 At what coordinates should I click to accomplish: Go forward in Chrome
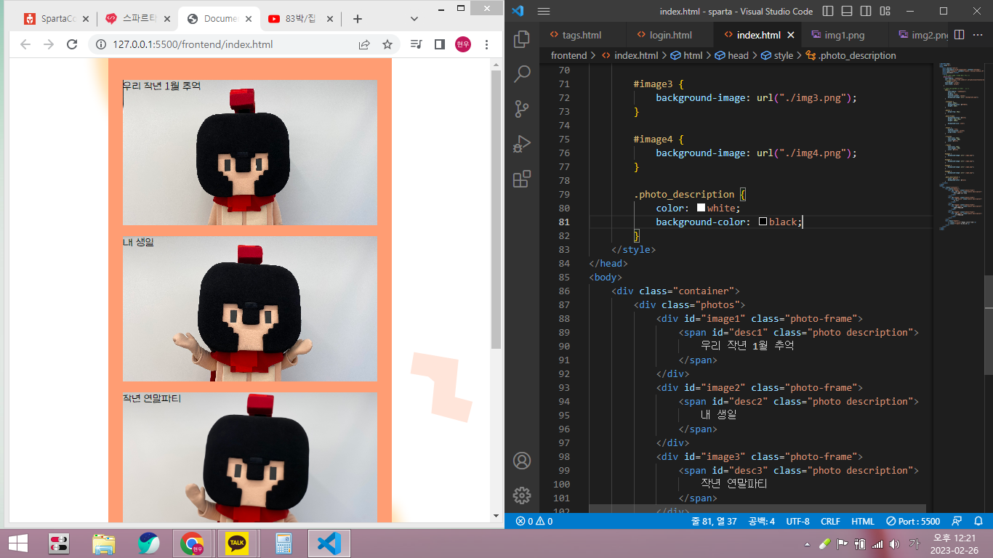(x=49, y=44)
